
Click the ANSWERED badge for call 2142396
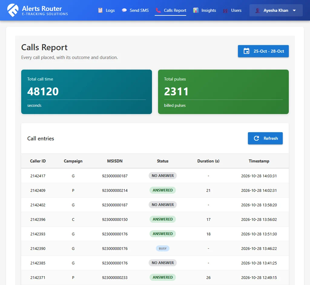[x=163, y=219]
